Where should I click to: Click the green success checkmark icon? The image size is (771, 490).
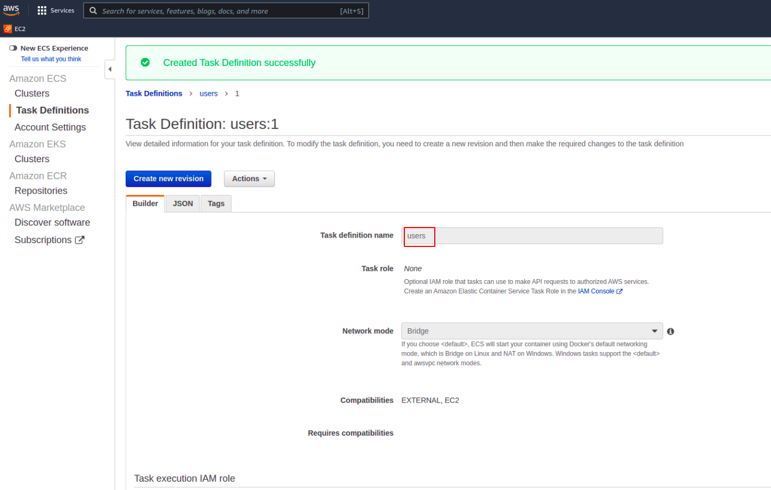(x=145, y=63)
